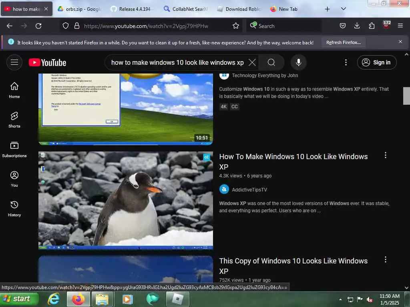Start voice search with the microphone
Viewport: 410px width, 307px height.
[x=298, y=62]
